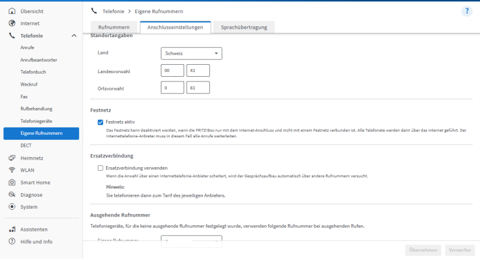Open Anrufbeantworter in the sidebar

(x=39, y=60)
